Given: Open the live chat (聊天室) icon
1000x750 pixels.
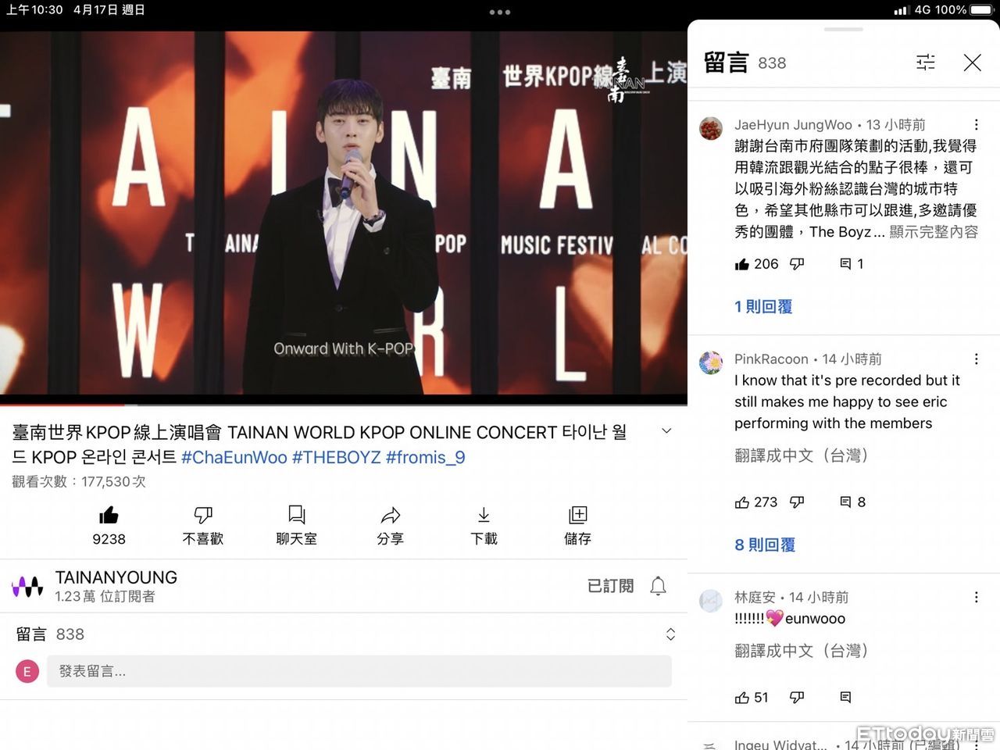Looking at the screenshot, I should coord(296,516).
